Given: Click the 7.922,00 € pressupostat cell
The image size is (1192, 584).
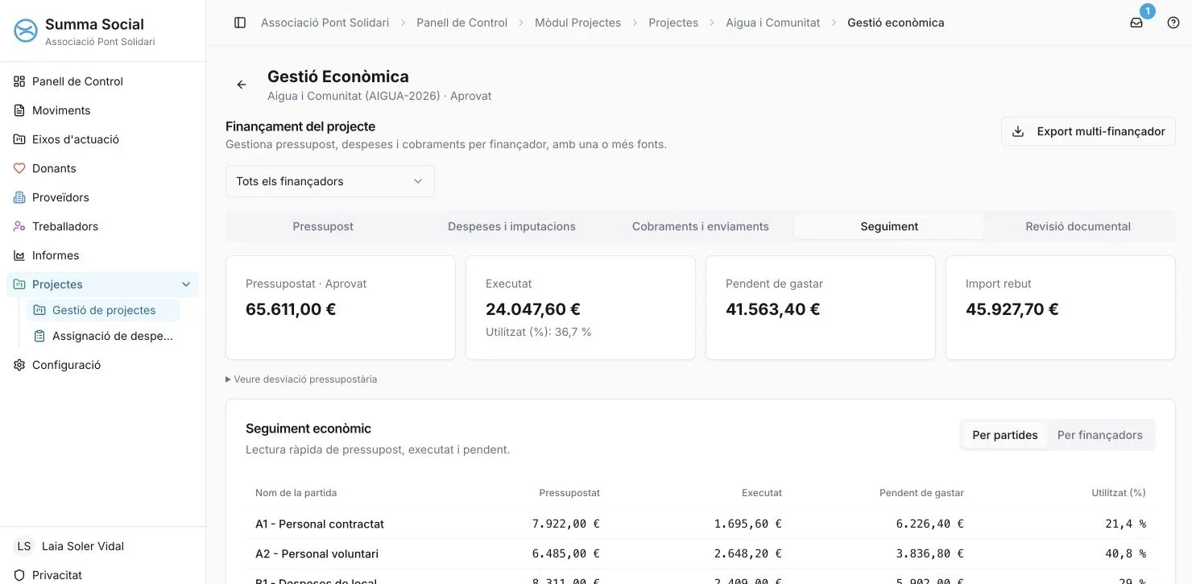Looking at the screenshot, I should coord(566,524).
